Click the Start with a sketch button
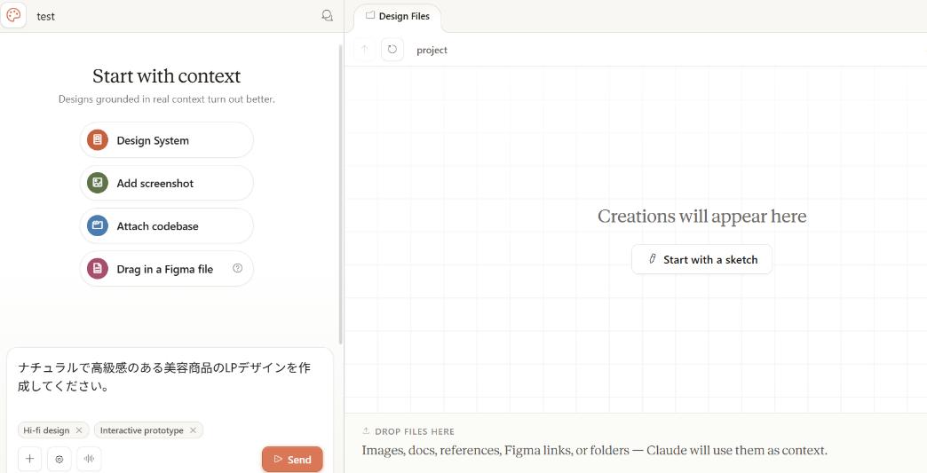Viewport: 927px width, 473px height. 701,259
